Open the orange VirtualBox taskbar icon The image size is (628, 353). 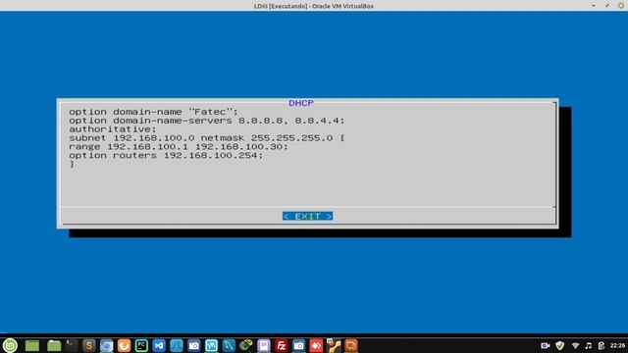click(x=351, y=345)
